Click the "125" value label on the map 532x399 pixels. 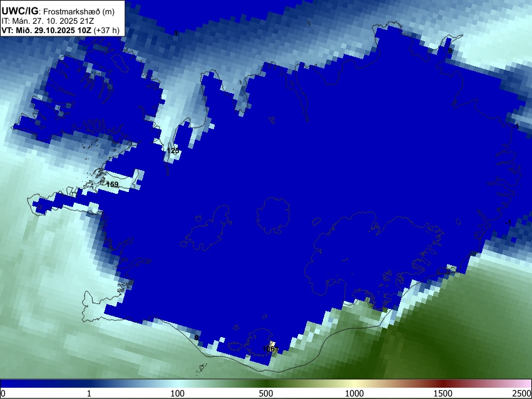pos(173,151)
